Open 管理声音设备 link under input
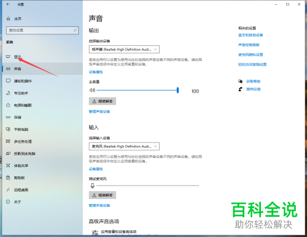307x237 pixels. (x=99, y=205)
